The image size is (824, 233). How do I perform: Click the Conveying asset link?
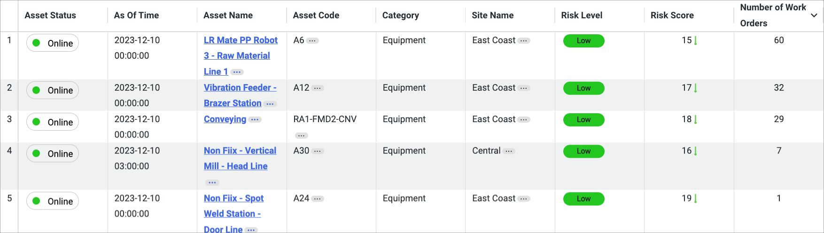point(225,119)
